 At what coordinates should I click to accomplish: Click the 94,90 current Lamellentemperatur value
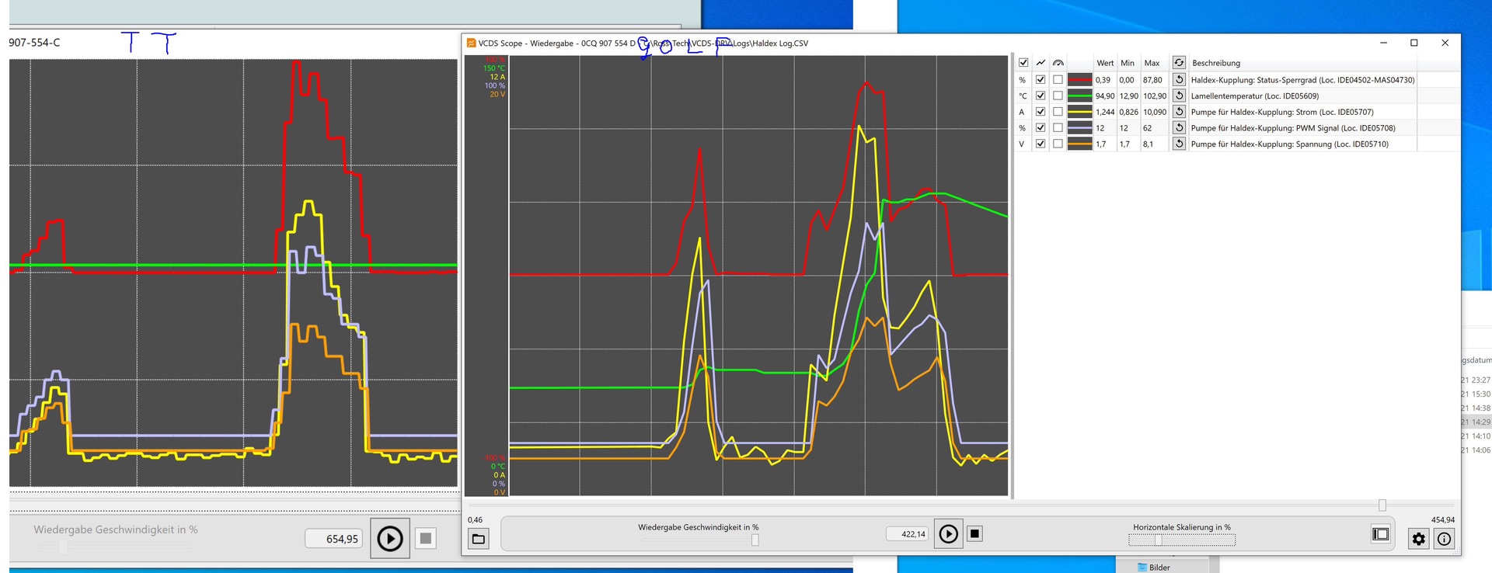click(1104, 96)
